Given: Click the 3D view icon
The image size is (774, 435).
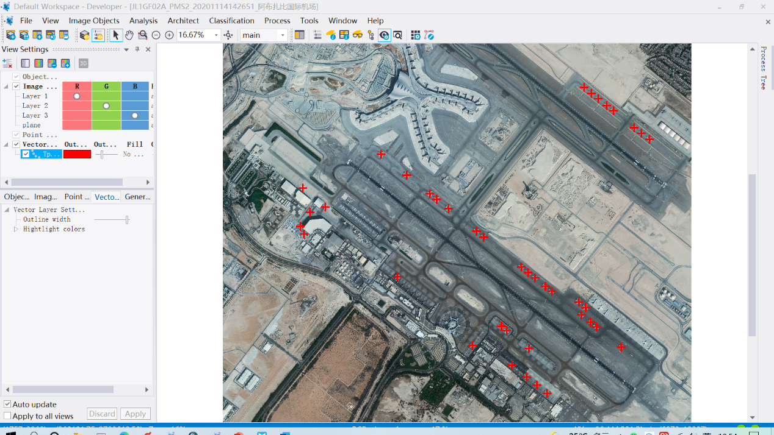Looking at the screenshot, I should pos(84,63).
